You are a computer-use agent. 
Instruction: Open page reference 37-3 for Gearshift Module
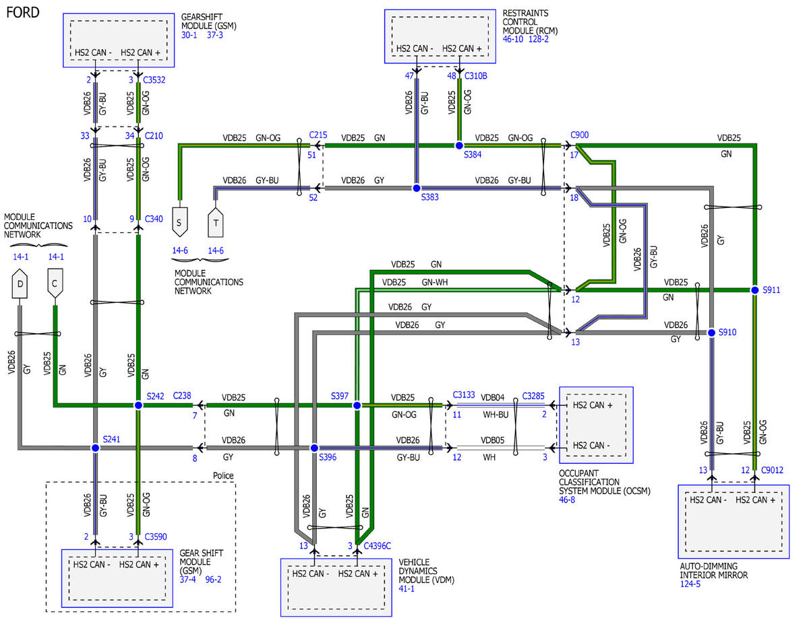click(215, 34)
